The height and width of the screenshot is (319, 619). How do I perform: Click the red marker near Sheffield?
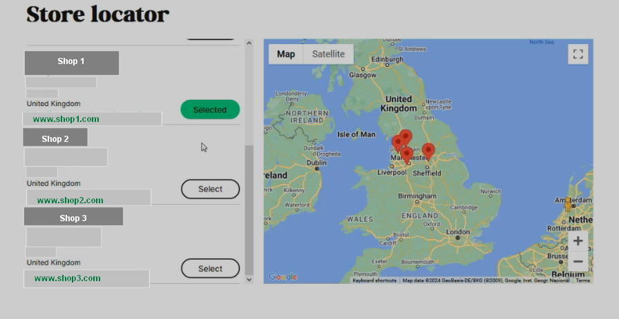(x=428, y=152)
